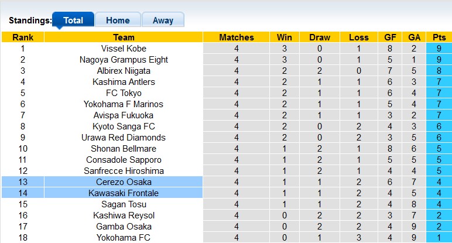This screenshot has width=452, height=243.
Task: Click the Pts column header
Action: (x=439, y=37)
